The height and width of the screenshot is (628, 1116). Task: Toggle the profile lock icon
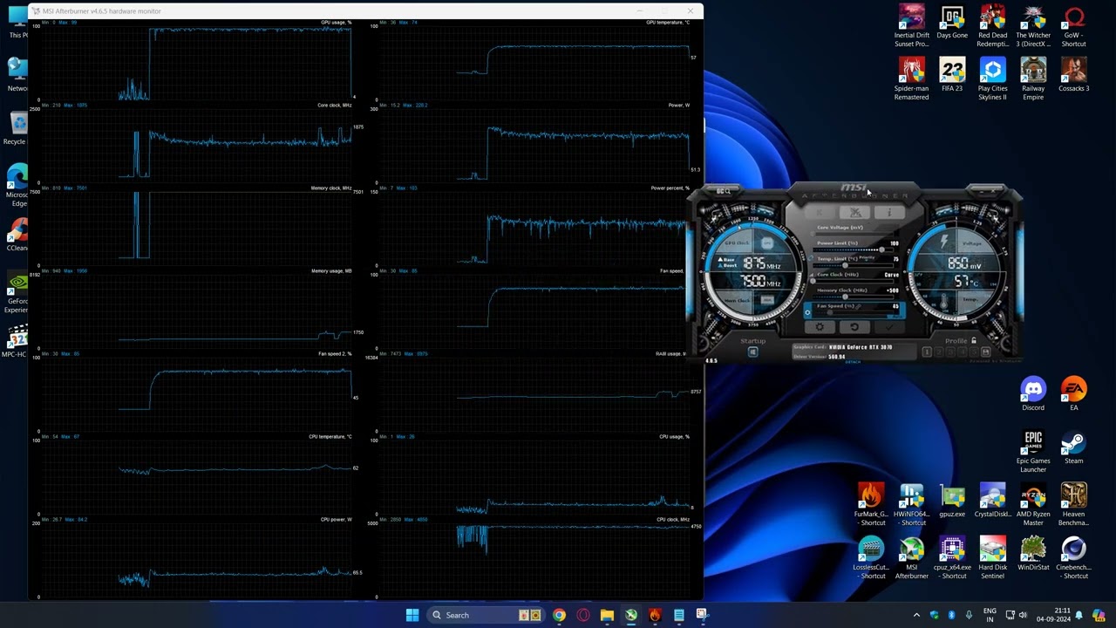[974, 341]
